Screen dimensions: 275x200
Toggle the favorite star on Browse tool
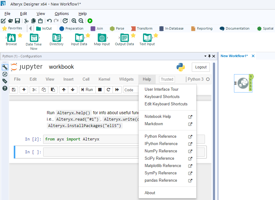pos(20,35)
